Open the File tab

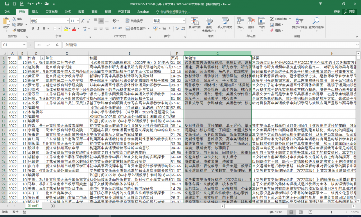[7, 12]
